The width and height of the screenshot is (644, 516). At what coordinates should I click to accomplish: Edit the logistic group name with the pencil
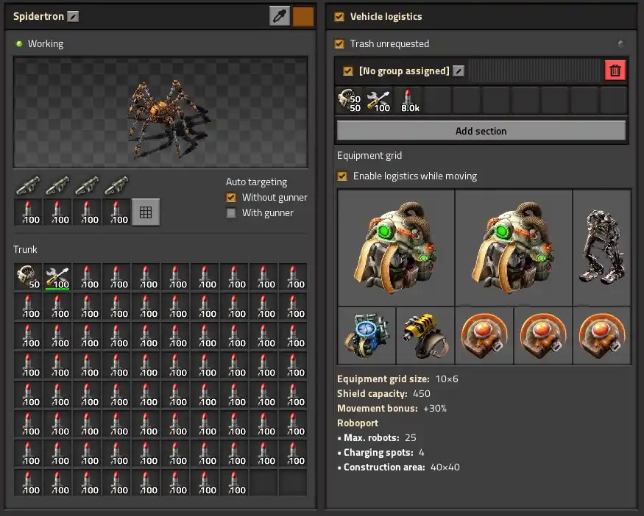click(459, 71)
